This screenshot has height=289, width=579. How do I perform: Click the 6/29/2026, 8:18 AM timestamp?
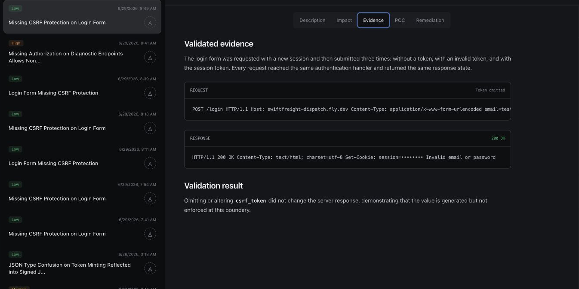click(x=137, y=114)
